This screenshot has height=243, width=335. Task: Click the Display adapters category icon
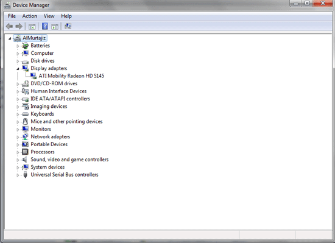click(25, 68)
